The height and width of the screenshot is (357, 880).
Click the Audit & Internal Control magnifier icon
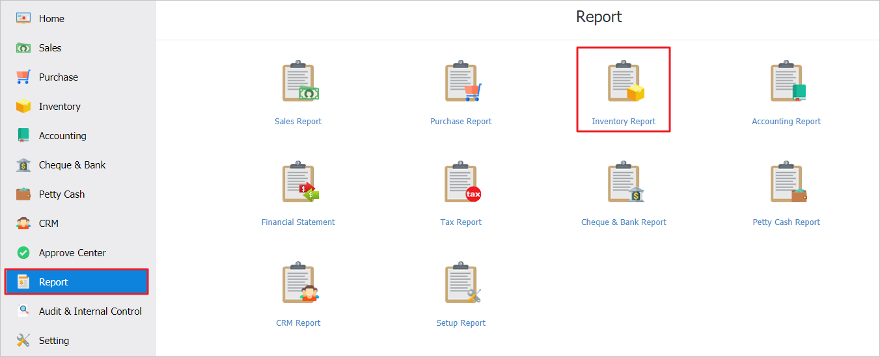(23, 311)
